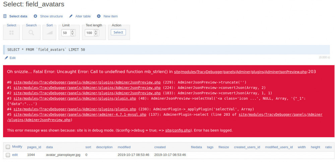
Task: Open the Select columns grid icon
Action: (11, 33)
